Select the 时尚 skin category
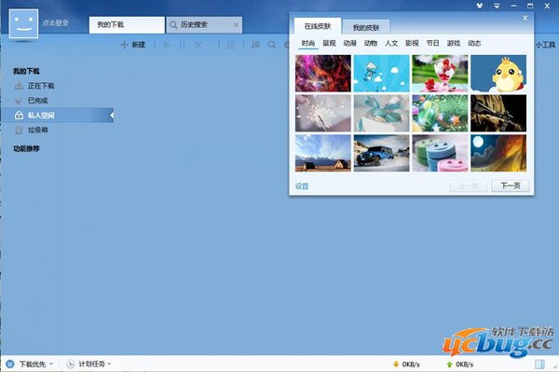559x372 pixels. click(308, 44)
